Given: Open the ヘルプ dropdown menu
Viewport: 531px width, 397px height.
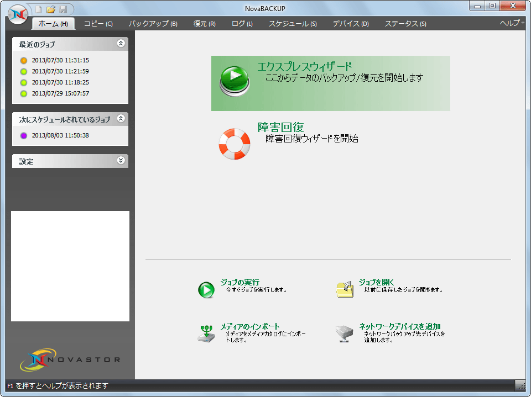Looking at the screenshot, I should pyautogui.click(x=512, y=23).
